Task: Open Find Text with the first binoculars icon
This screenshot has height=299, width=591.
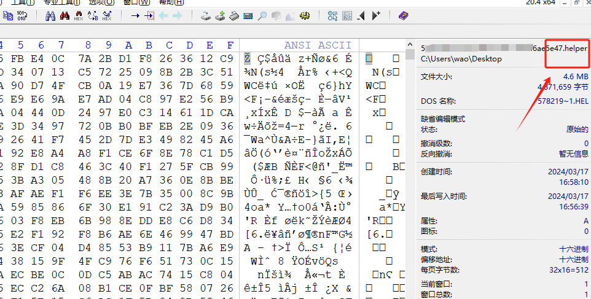Action: (x=50, y=16)
